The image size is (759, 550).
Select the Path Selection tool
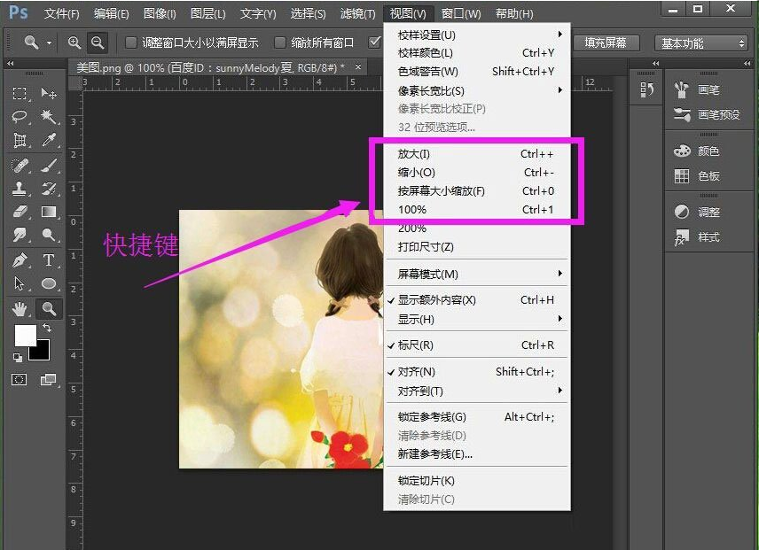click(20, 283)
